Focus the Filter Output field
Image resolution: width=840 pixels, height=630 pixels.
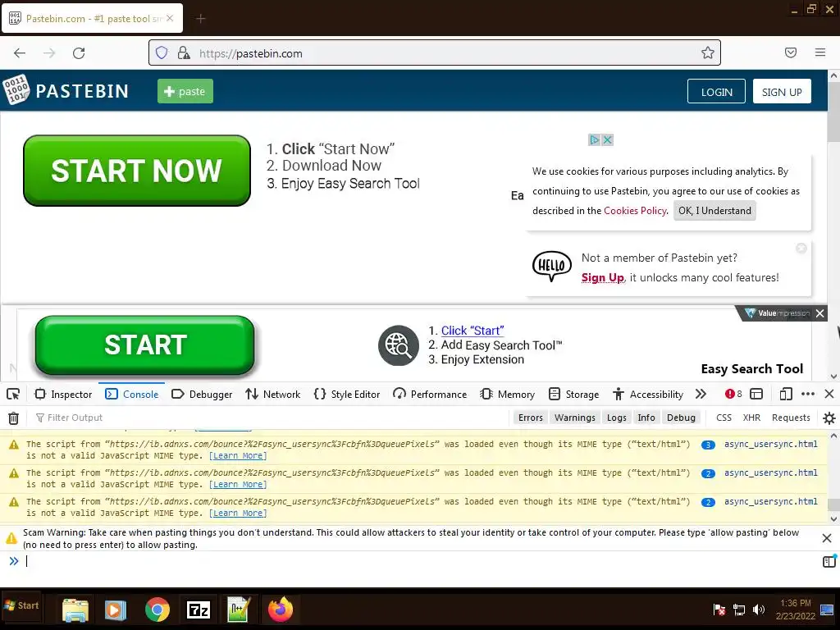[x=268, y=418]
